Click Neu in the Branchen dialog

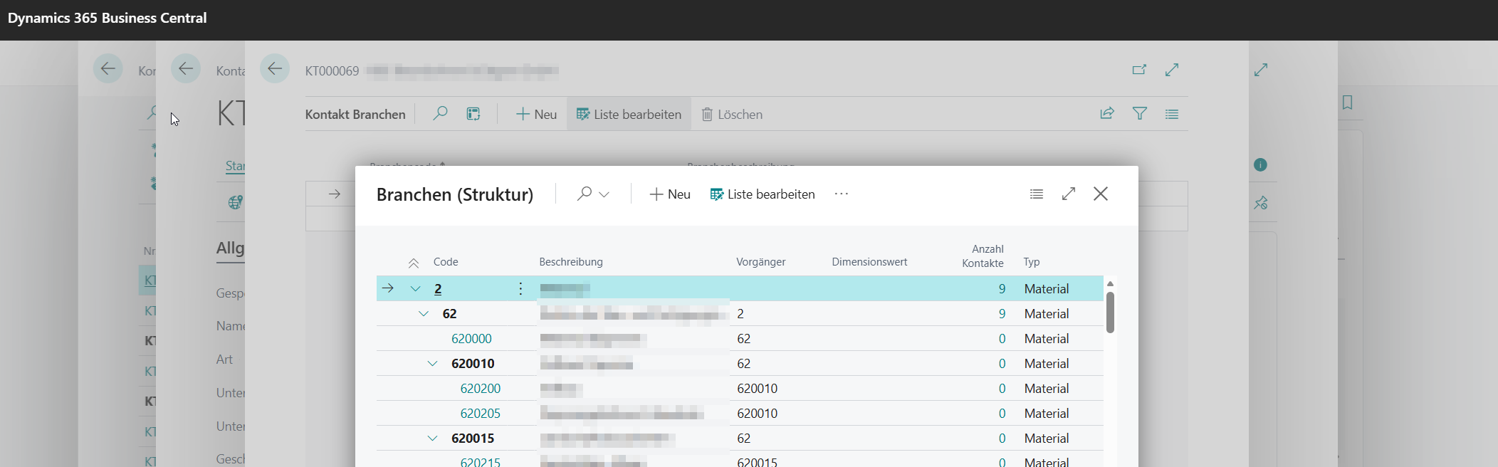click(x=670, y=194)
